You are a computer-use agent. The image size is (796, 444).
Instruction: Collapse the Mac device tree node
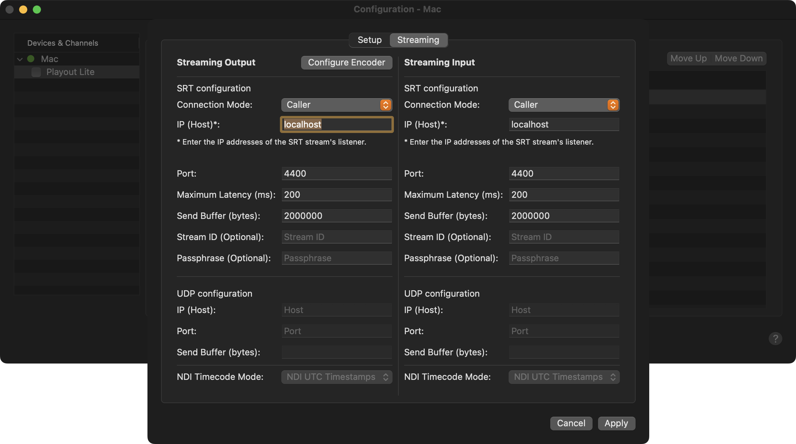pos(20,59)
